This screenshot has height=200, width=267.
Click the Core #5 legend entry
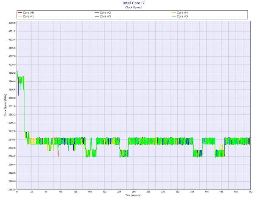coord(180,16)
